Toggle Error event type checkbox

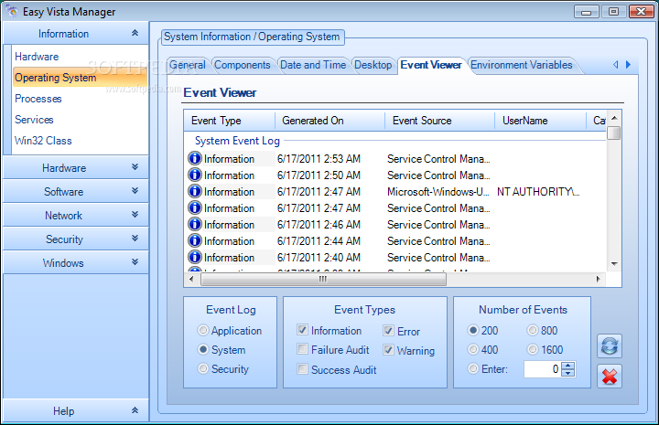(388, 331)
